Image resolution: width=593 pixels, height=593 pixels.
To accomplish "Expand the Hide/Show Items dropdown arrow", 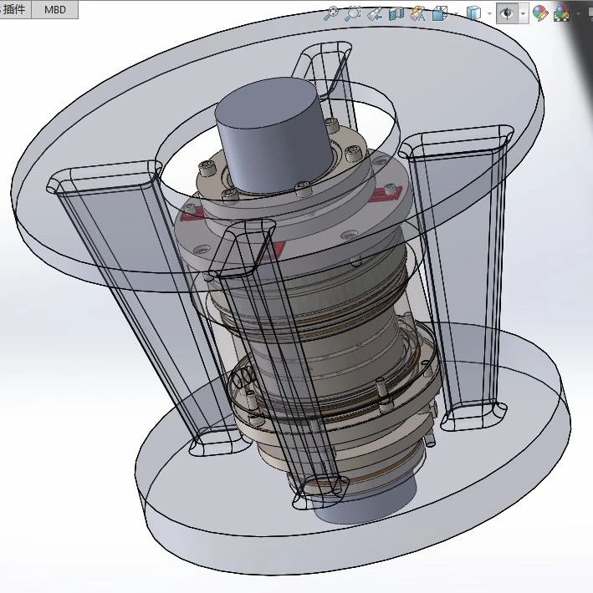I will click(x=524, y=14).
